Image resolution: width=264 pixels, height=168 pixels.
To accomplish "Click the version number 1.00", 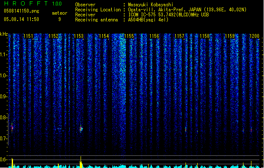I will (x=57, y=3).
